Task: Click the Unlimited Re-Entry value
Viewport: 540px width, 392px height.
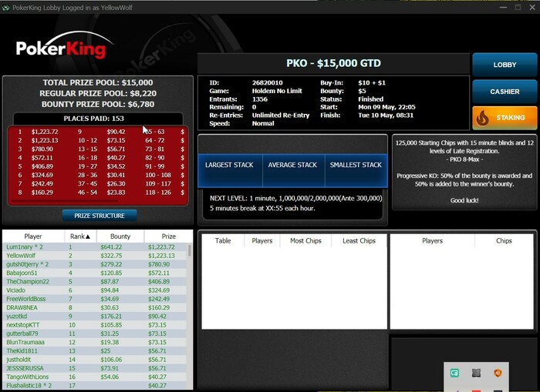Action: (281, 116)
